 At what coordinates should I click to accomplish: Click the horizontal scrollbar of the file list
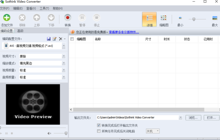(x=139, y=109)
